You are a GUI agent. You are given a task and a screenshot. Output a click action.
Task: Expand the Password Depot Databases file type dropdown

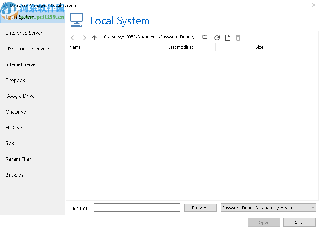[x=313, y=208]
